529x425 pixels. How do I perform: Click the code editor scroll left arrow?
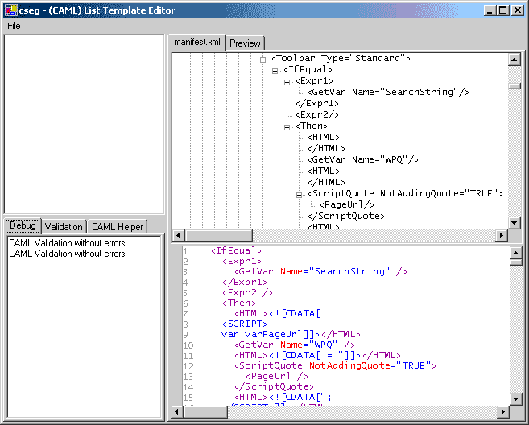(176, 411)
